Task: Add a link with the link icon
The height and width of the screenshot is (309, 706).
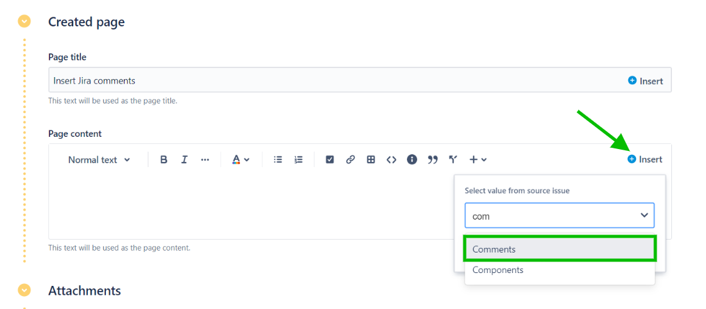Action: tap(350, 160)
